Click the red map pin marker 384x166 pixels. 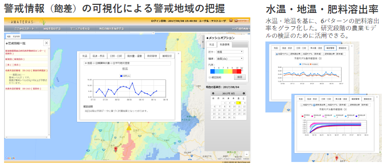116,149
